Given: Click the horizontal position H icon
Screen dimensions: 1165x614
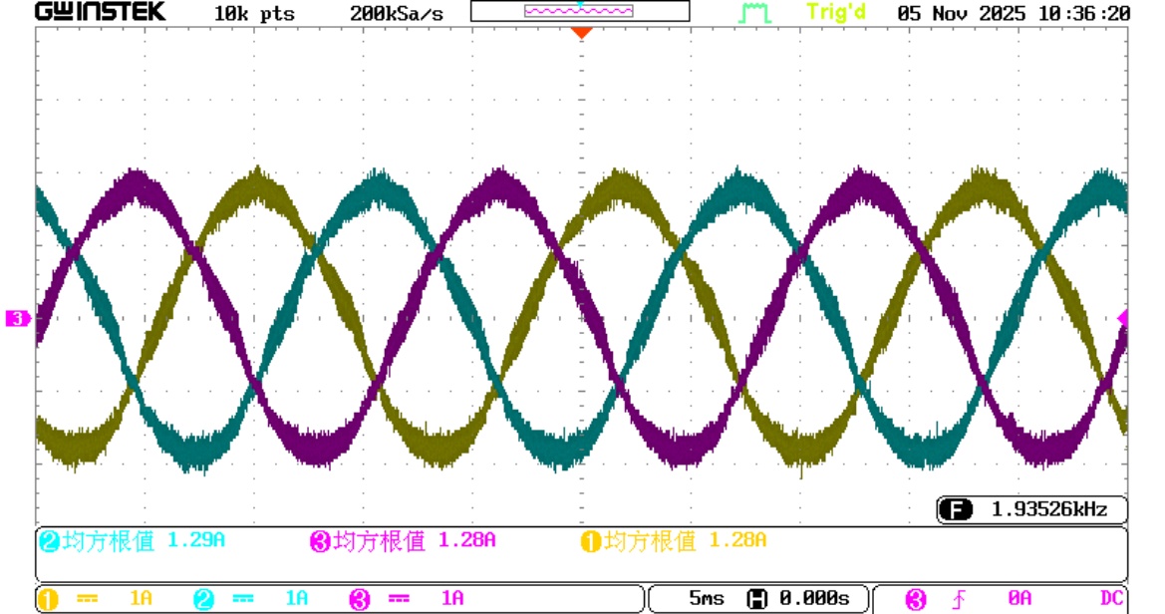Looking at the screenshot, I should coord(757,599).
